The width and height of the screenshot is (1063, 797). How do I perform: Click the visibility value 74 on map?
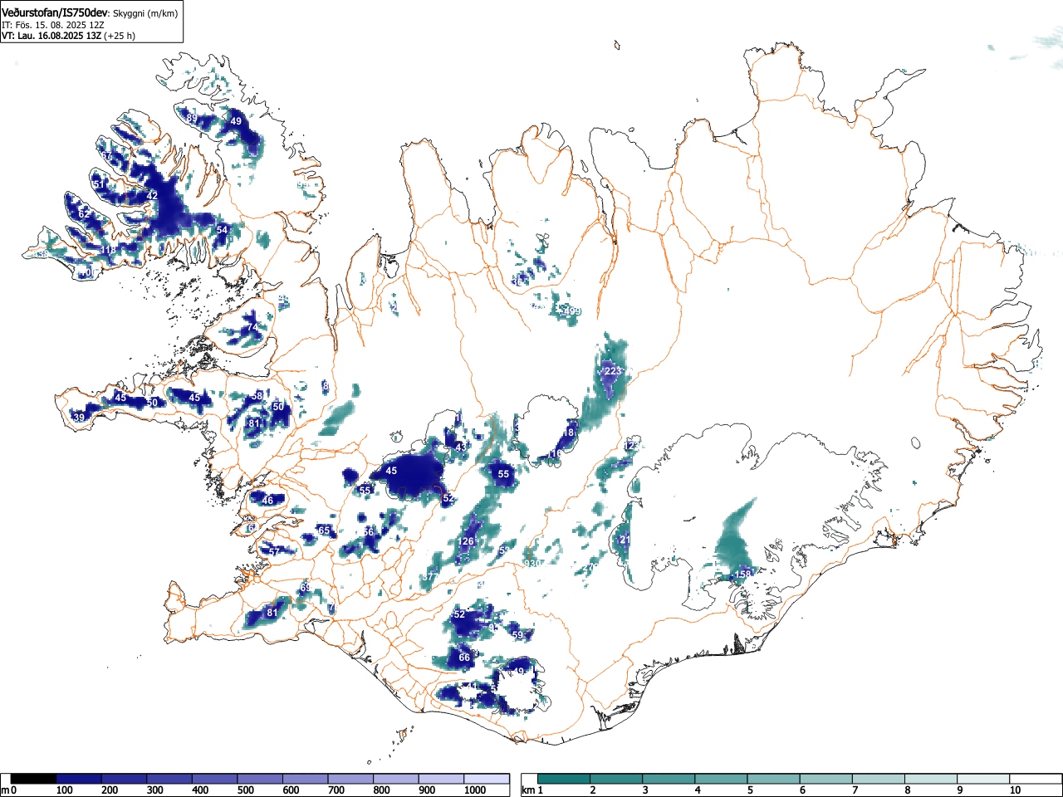click(252, 327)
